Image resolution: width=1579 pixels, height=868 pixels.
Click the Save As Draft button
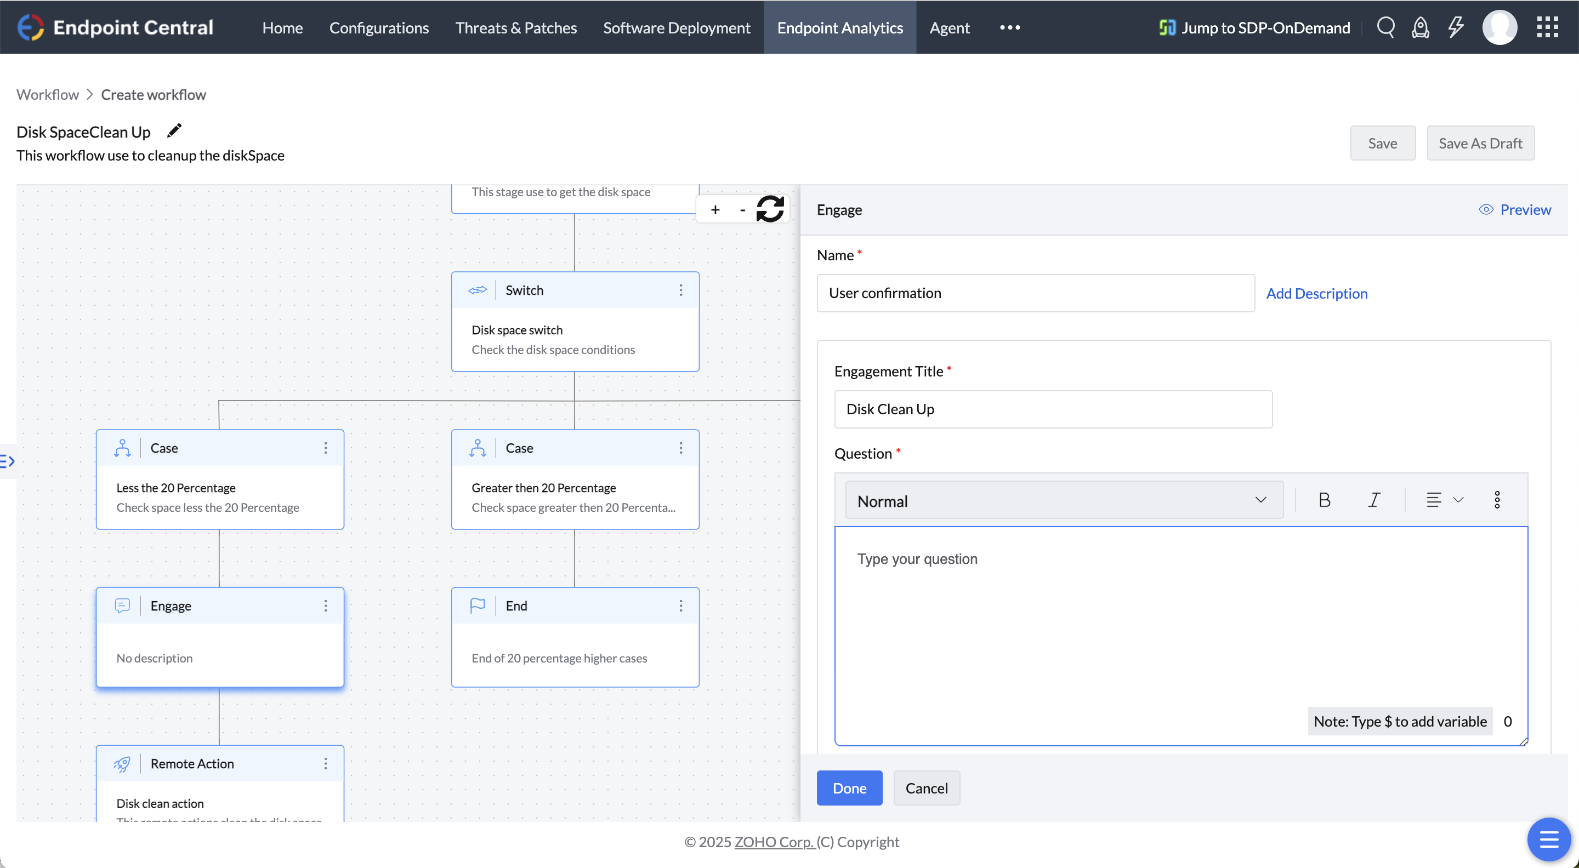(1480, 142)
